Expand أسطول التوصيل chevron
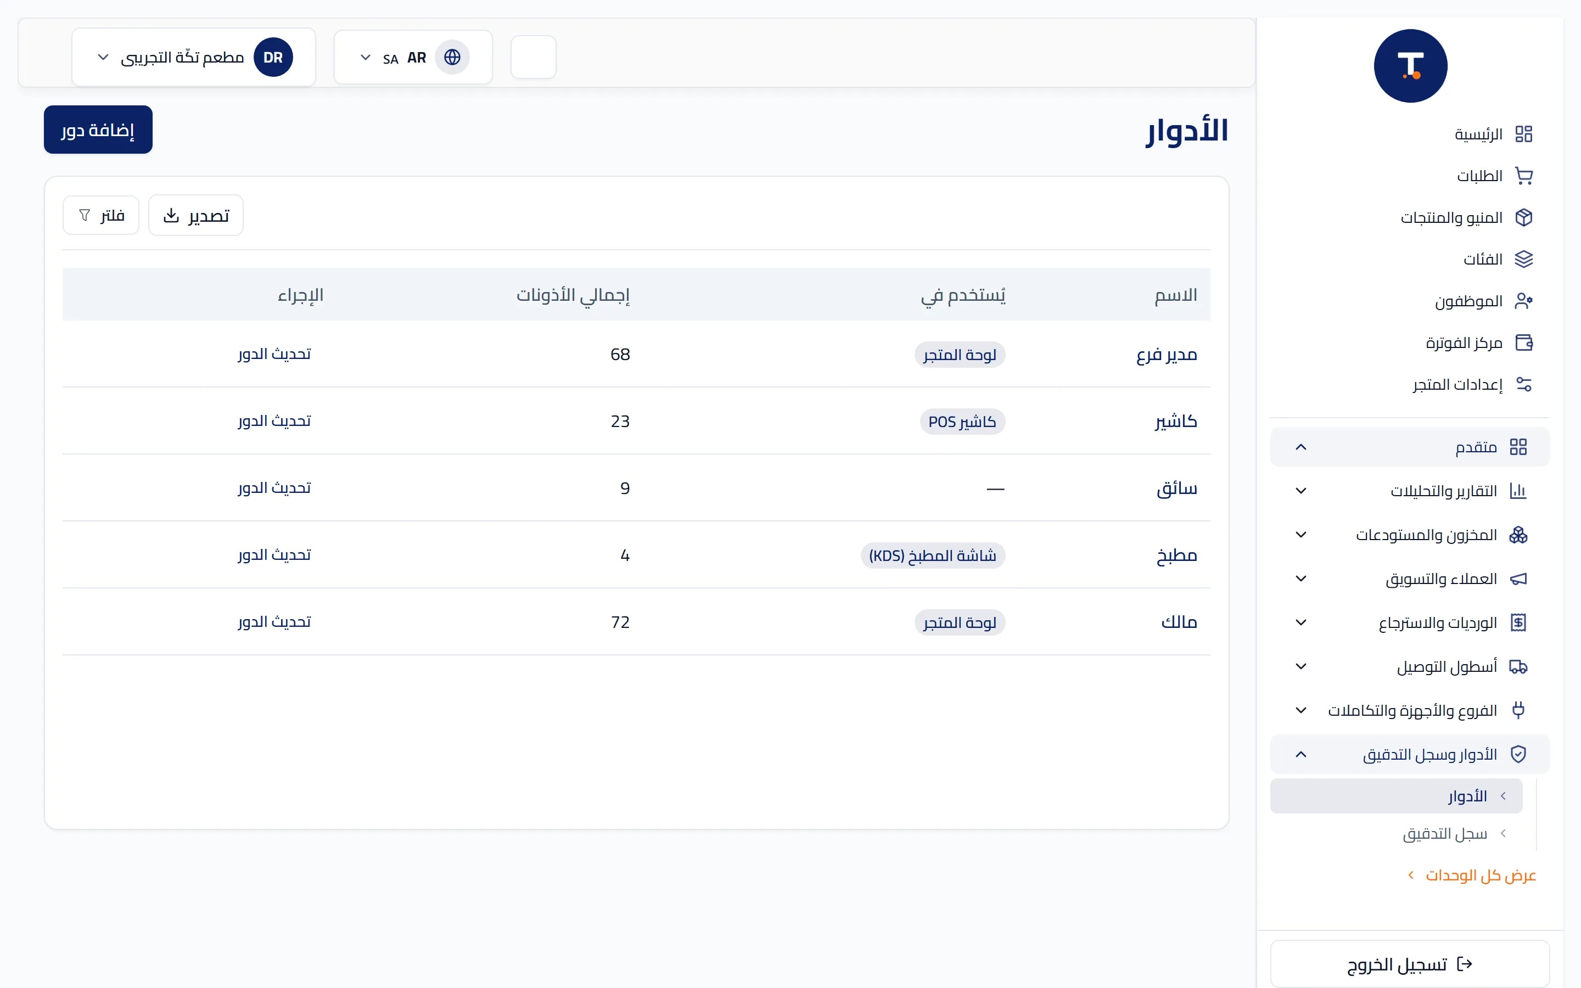 [1300, 666]
